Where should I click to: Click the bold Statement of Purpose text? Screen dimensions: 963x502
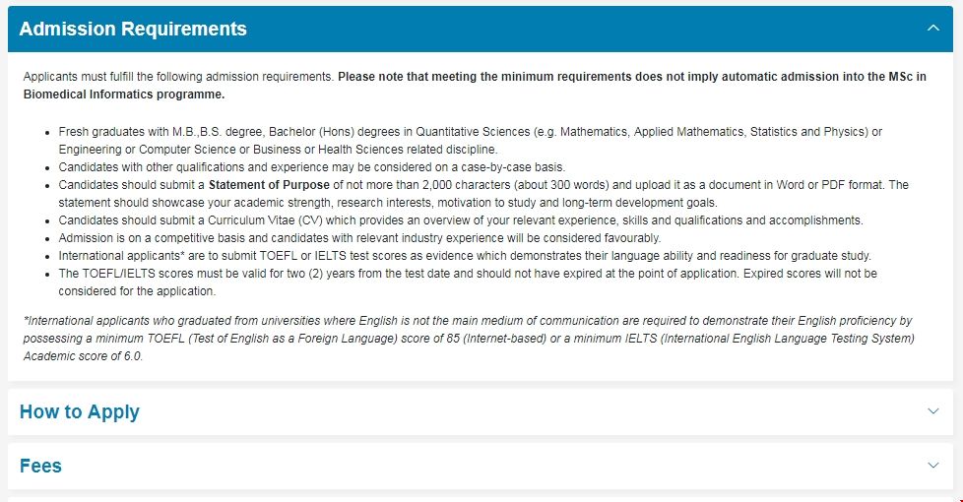pos(269,185)
